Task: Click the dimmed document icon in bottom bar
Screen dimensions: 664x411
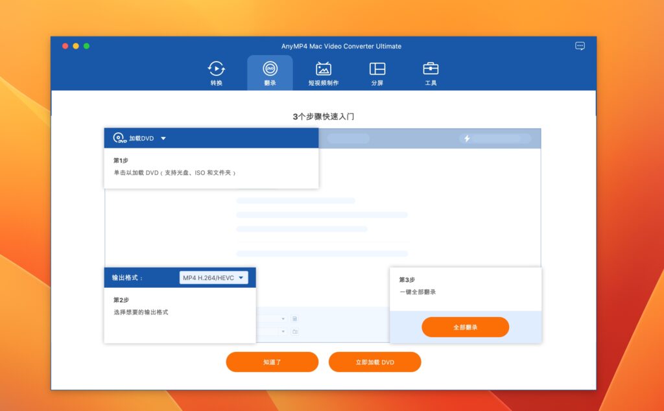Action: click(295, 319)
